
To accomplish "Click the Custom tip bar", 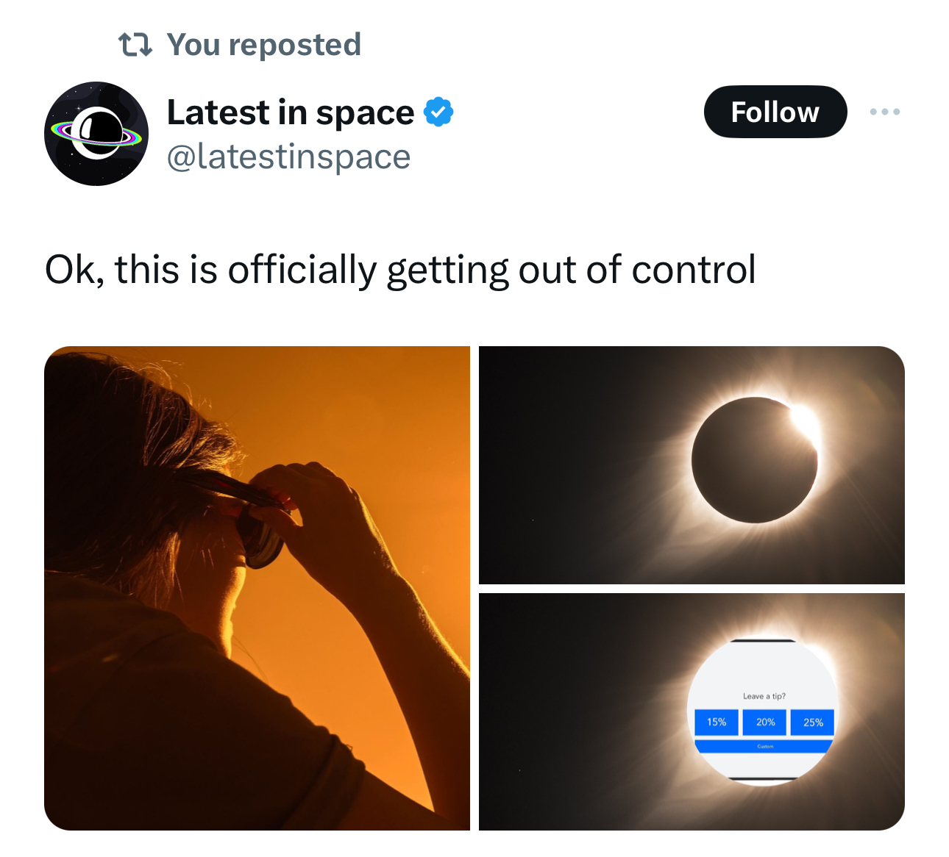I will pyautogui.click(x=764, y=746).
